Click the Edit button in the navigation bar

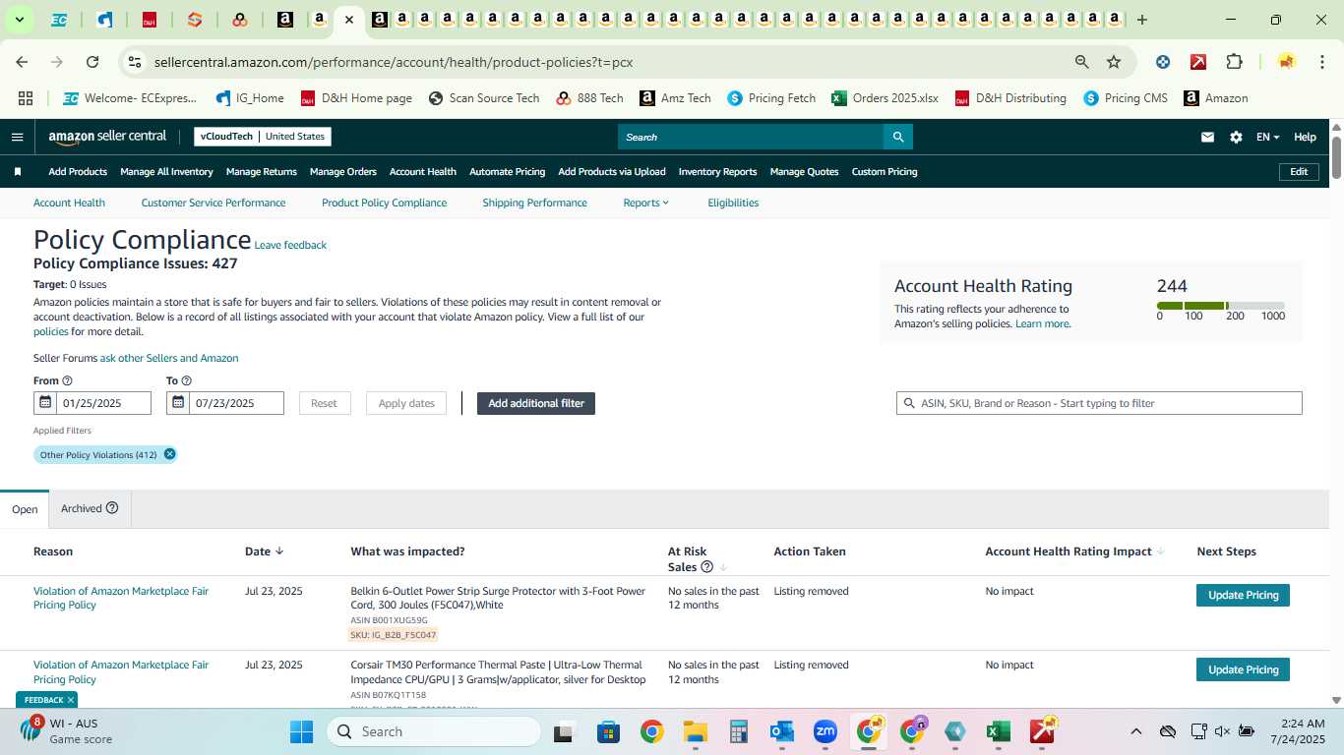pyautogui.click(x=1299, y=172)
